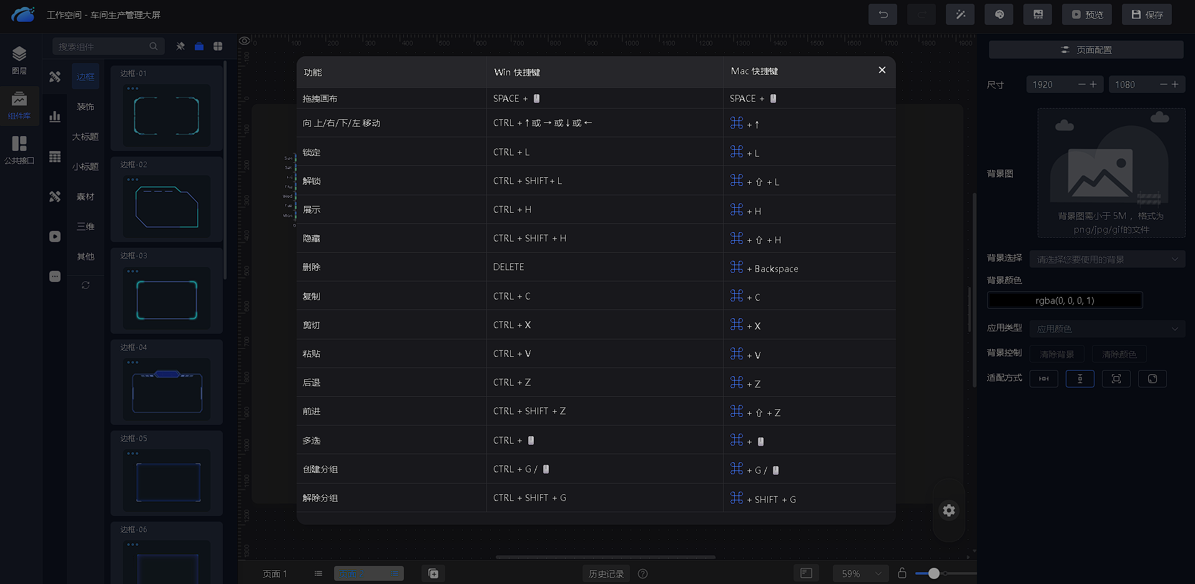The width and height of the screenshot is (1195, 584).
Task: Click the floating gear settings button
Action: pos(948,510)
